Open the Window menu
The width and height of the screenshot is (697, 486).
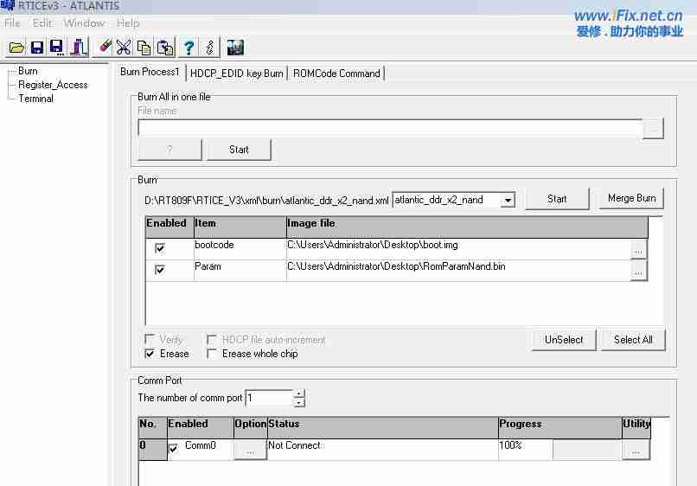[84, 23]
